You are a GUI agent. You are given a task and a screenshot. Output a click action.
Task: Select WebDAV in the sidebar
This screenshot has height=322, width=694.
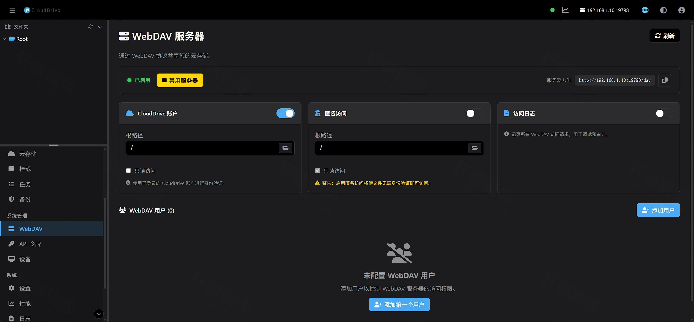coord(52,229)
